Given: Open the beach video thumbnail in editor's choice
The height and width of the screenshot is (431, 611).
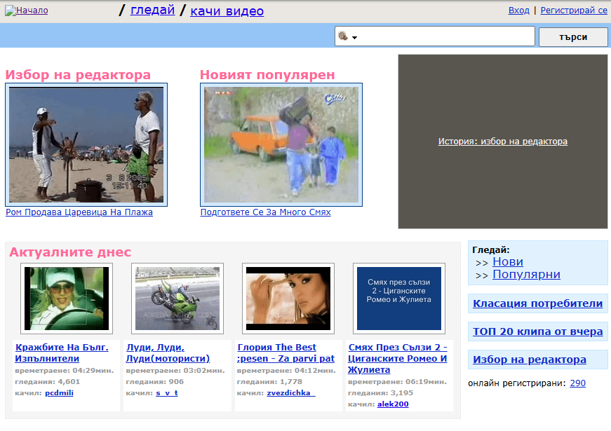Looking at the screenshot, I should coord(86,144).
